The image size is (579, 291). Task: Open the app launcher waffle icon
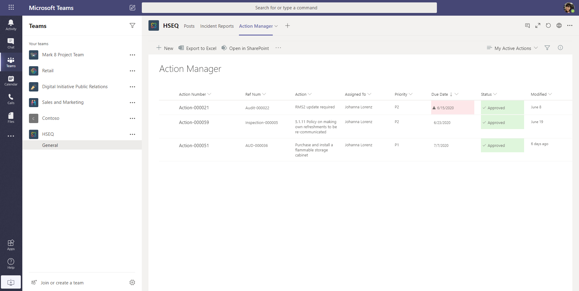pyautogui.click(x=11, y=8)
